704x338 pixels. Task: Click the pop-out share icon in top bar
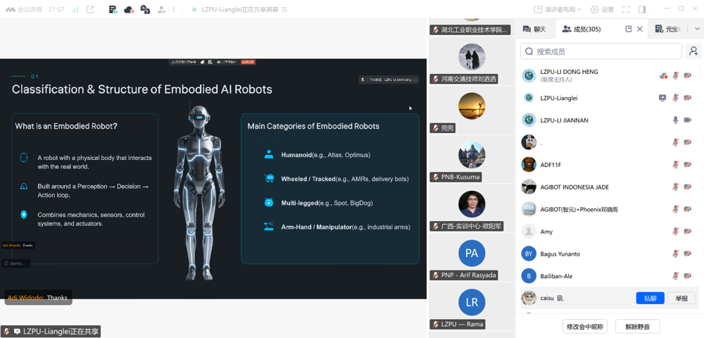click(x=90, y=10)
